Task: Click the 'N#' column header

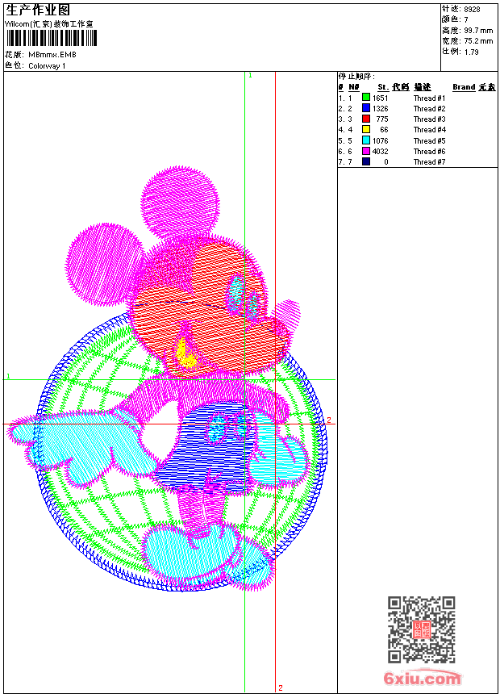Action: [353, 87]
